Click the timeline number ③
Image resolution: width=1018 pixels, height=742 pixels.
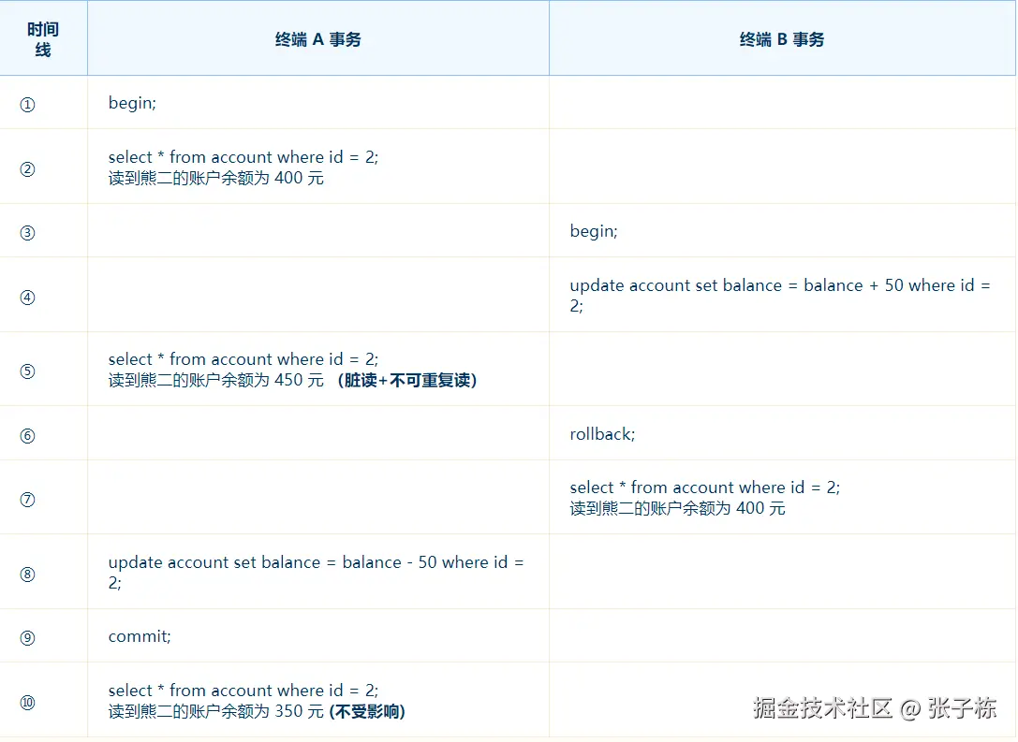pyautogui.click(x=27, y=233)
